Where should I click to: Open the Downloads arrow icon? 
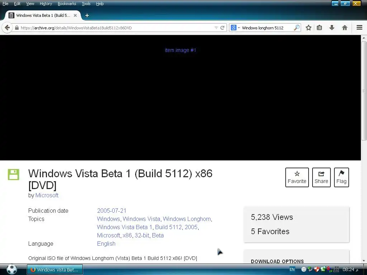coord(332,28)
